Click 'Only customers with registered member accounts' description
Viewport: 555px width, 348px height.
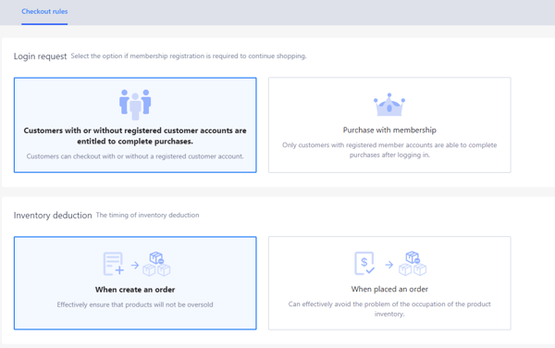click(x=389, y=150)
